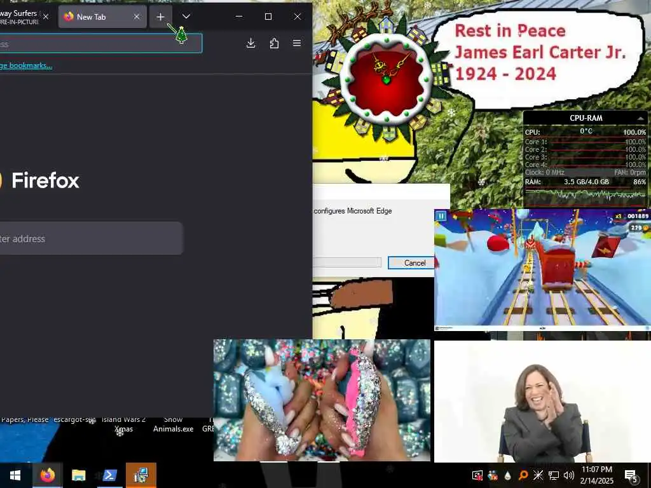The image size is (651, 488).
Task: Pause the Subway Surfers game
Action: [441, 216]
